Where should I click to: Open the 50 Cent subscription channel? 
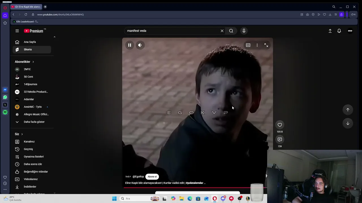click(x=32, y=77)
